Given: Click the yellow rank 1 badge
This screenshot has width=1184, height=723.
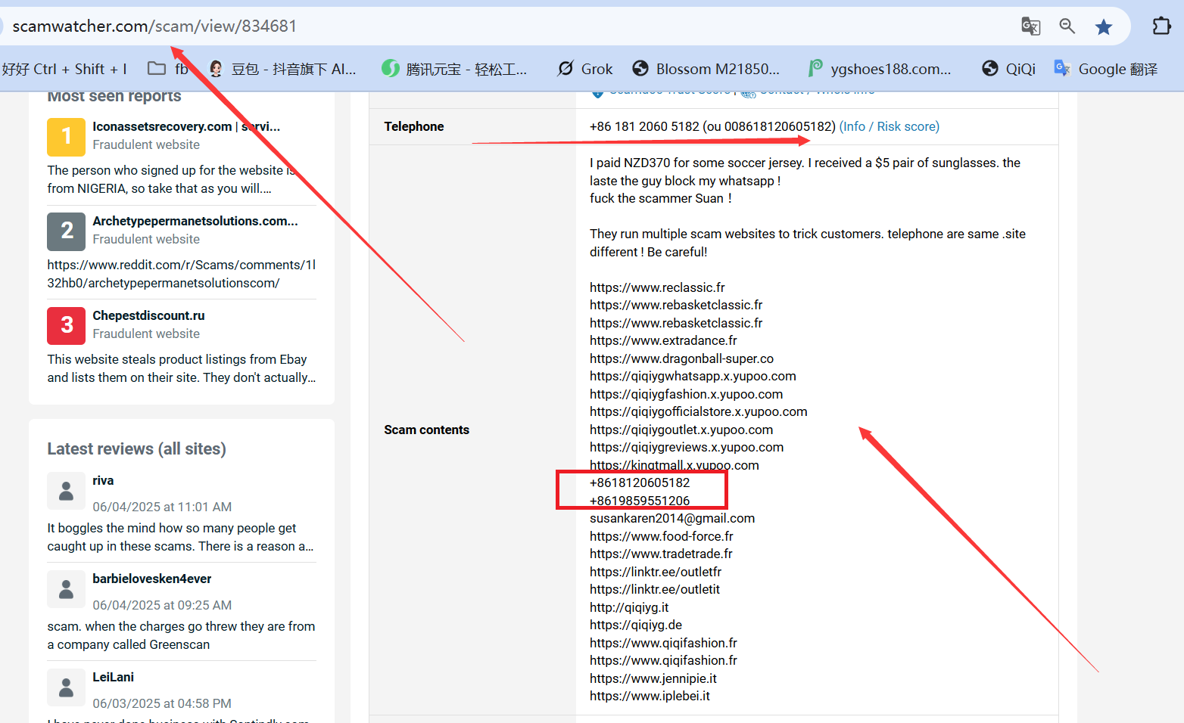Looking at the screenshot, I should click(x=67, y=137).
